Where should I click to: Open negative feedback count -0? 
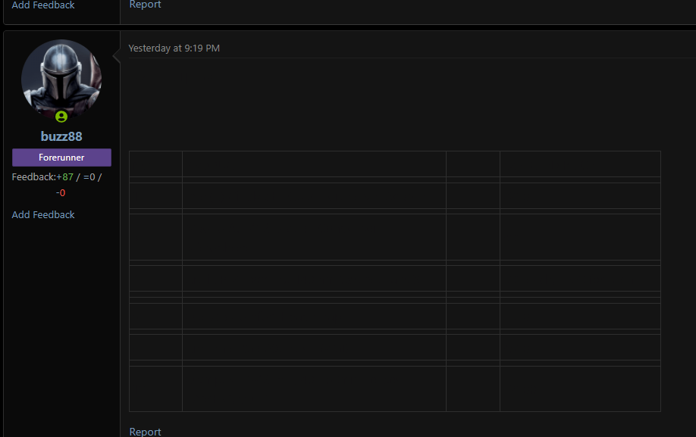click(x=61, y=193)
